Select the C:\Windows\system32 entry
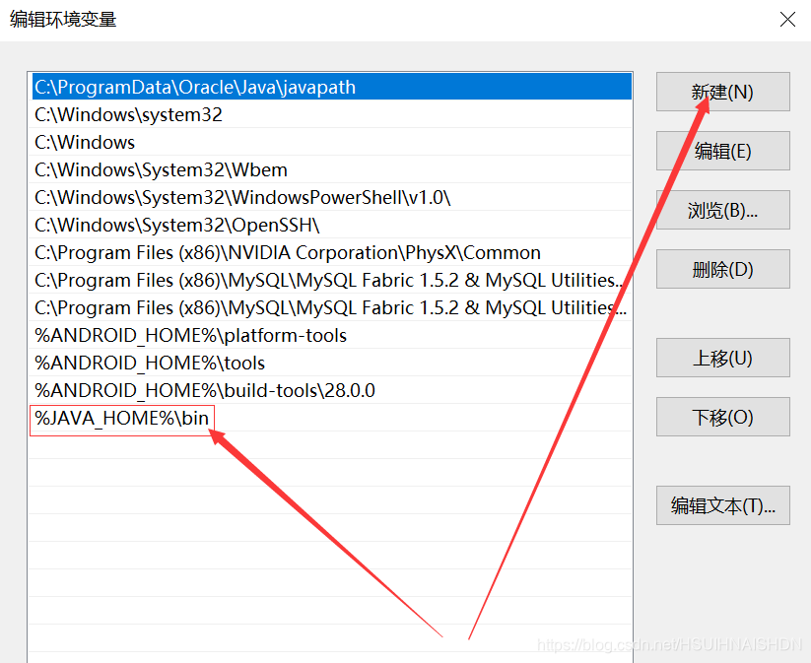This screenshot has height=663, width=811. coord(330,113)
